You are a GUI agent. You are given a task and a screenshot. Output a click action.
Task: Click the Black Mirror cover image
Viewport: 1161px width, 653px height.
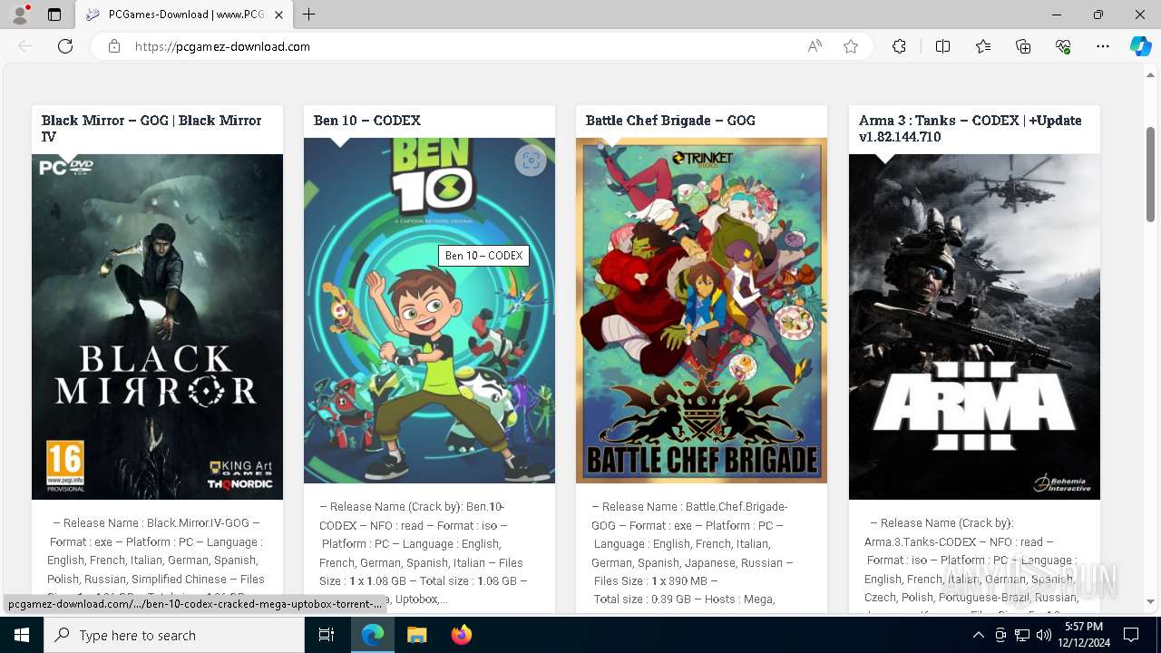[157, 326]
